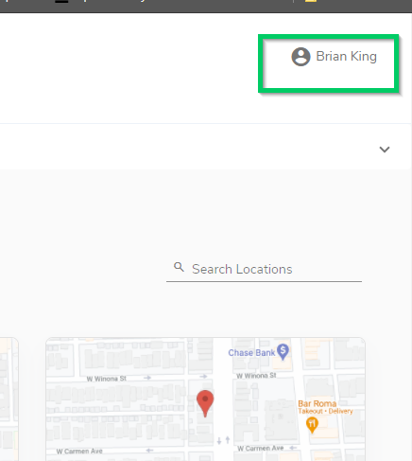The width and height of the screenshot is (412, 461).
Task: Click the magnifier search icon
Action: pos(179,267)
